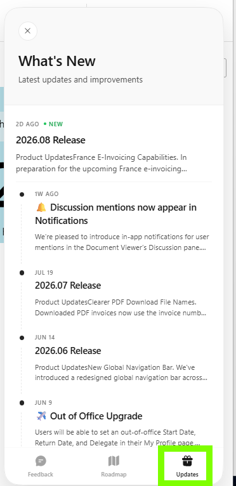
Task: Open the 2026.08 Release entry
Action: pos(51,140)
